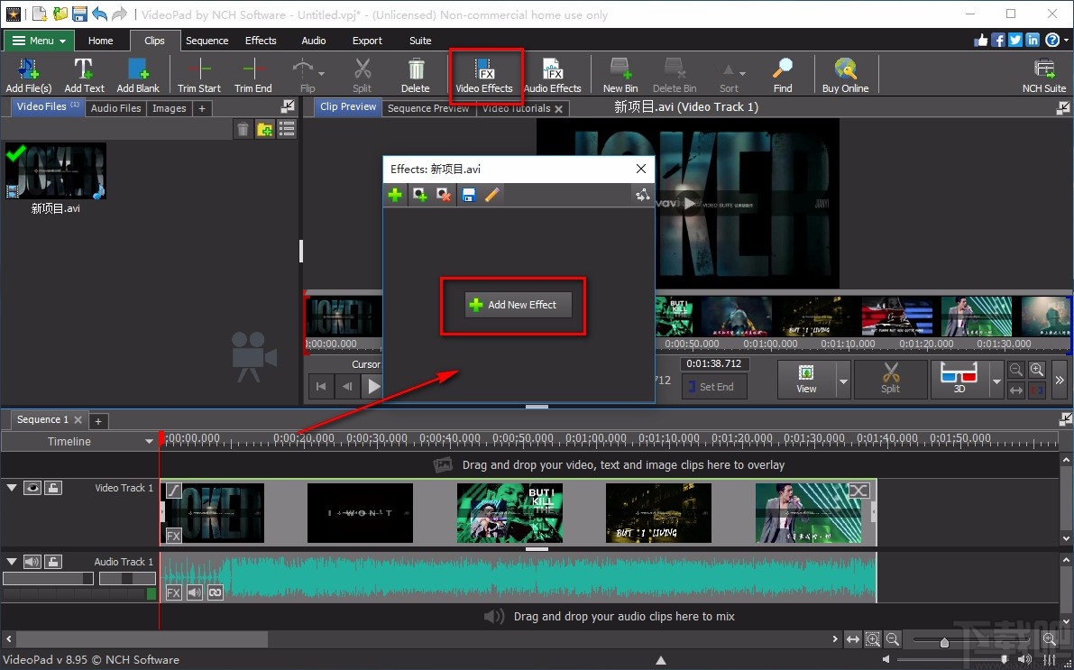Screen dimensions: 1074x670
Task: Open the Menu dropdown in the ribbon
Action: pyautogui.click(x=38, y=41)
